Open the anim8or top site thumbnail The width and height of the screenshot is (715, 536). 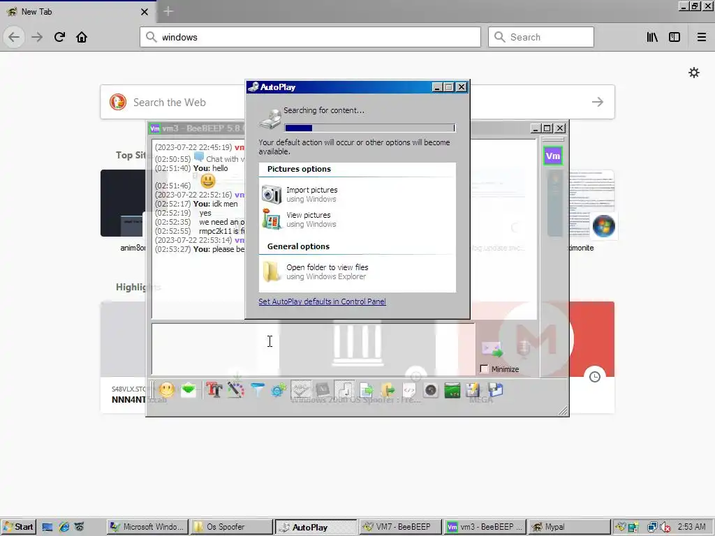(124, 203)
